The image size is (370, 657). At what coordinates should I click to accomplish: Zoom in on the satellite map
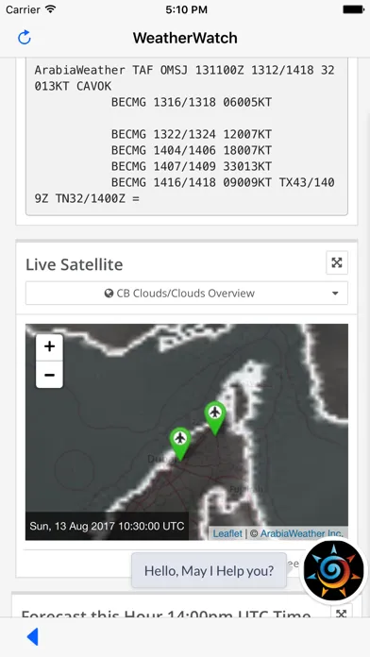tap(49, 347)
